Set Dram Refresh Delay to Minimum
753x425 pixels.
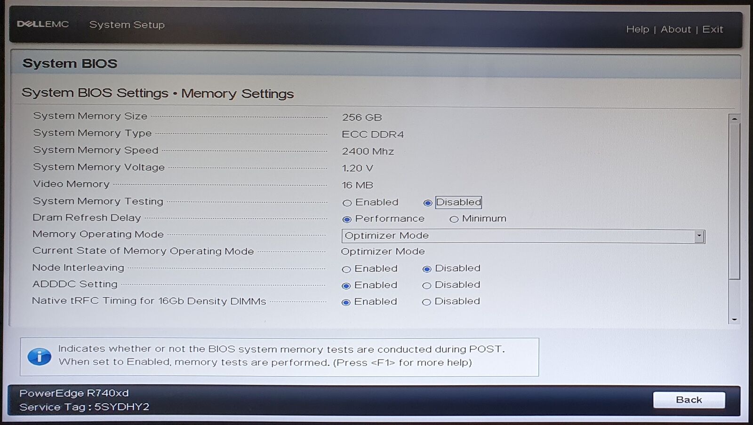click(x=454, y=219)
